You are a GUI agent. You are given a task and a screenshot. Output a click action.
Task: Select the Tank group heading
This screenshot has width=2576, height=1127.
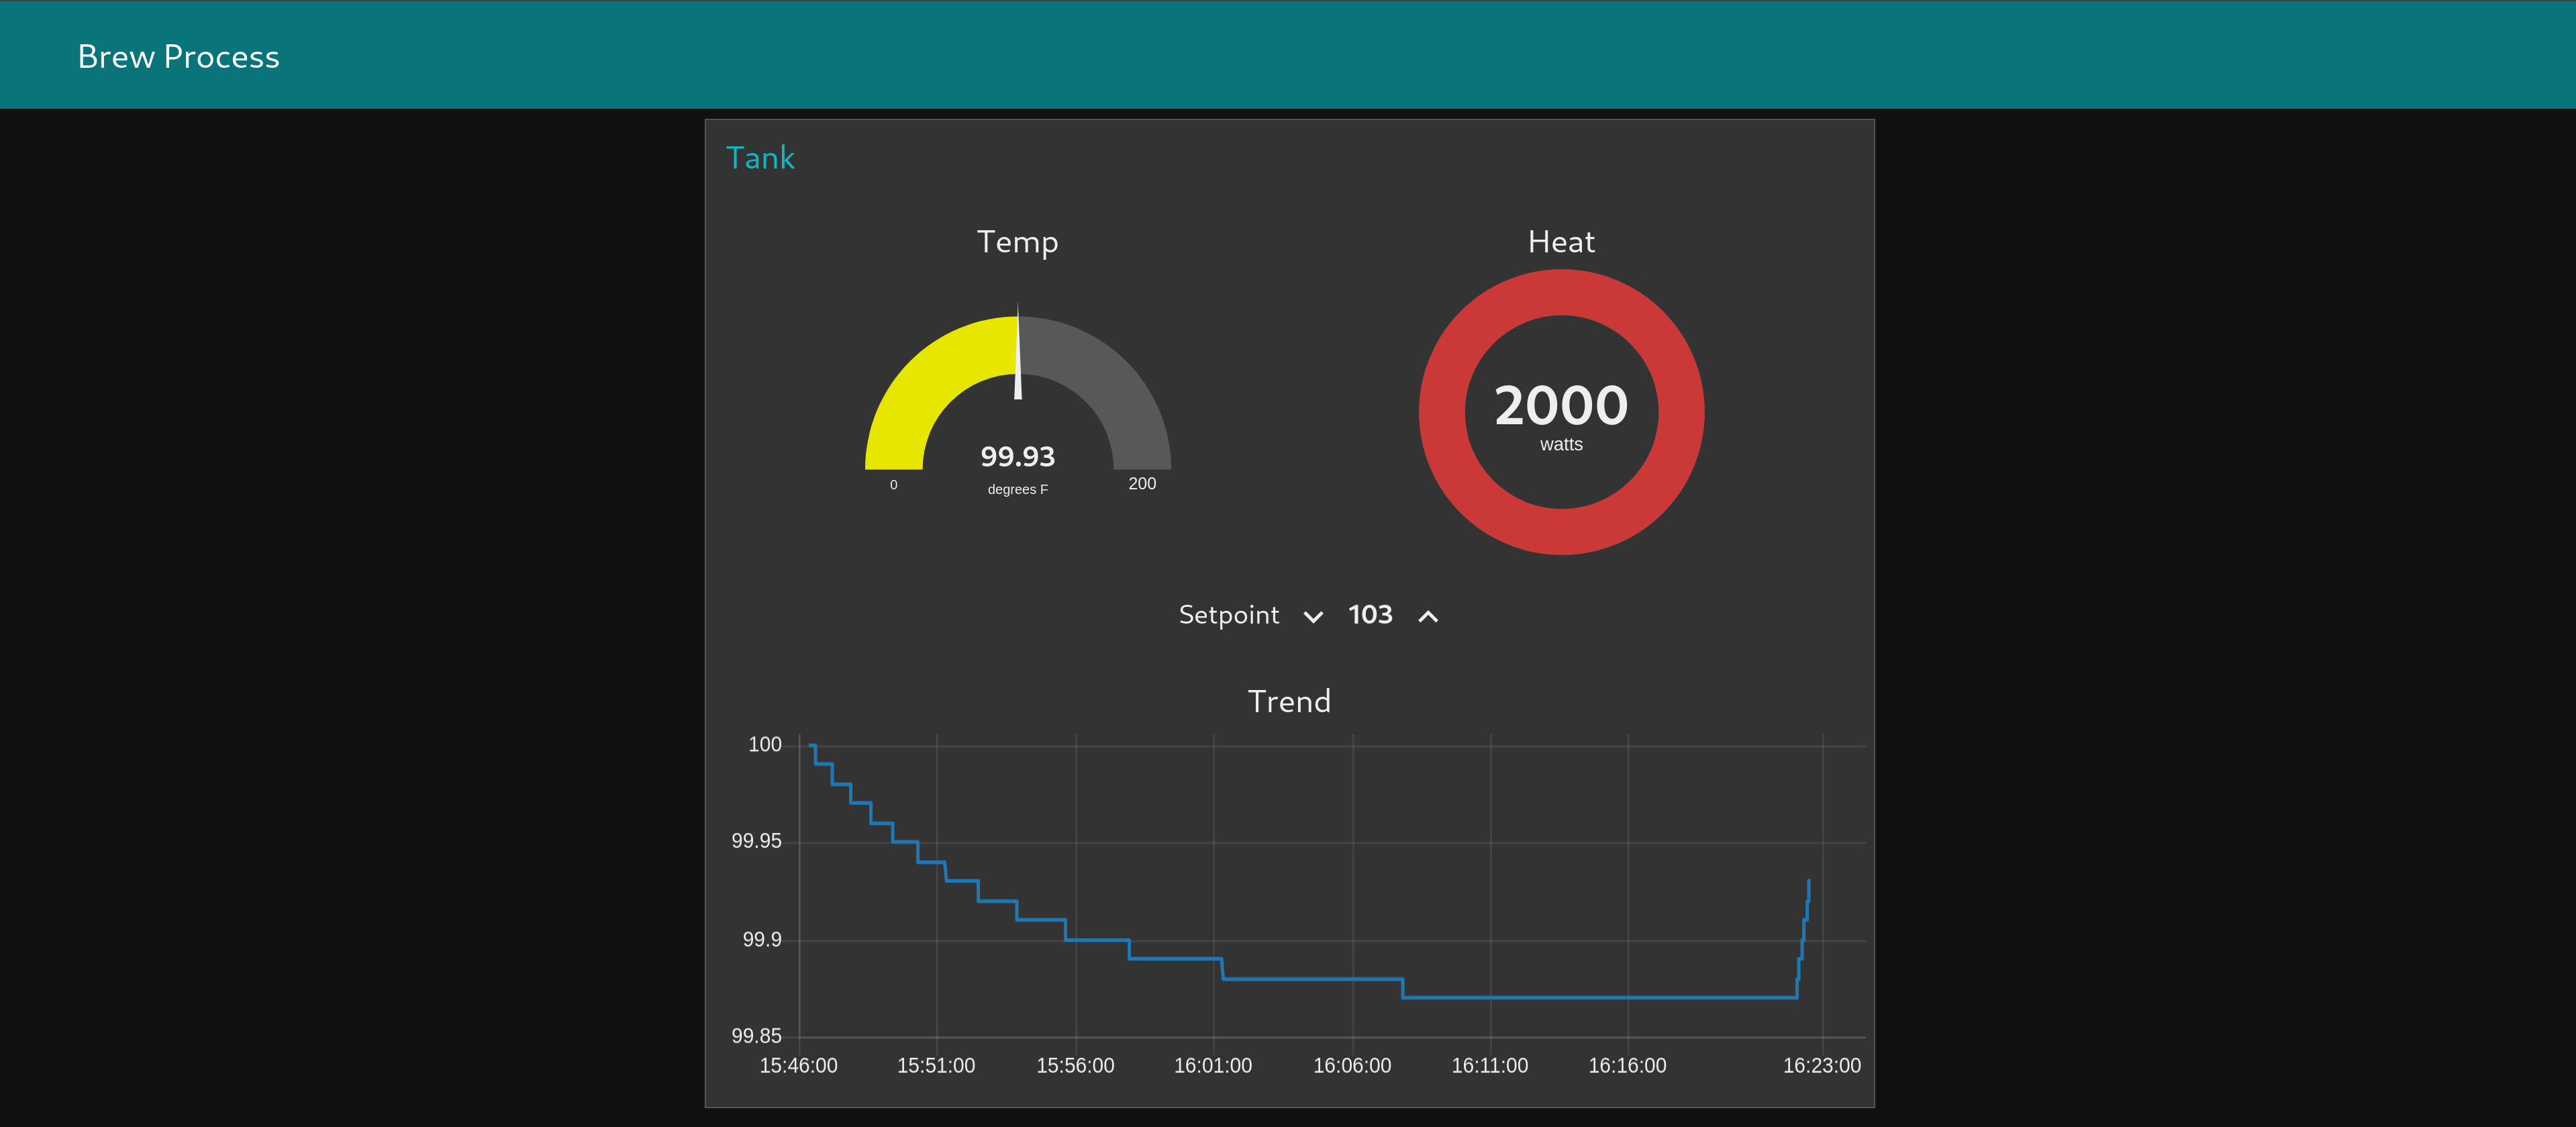tap(760, 158)
